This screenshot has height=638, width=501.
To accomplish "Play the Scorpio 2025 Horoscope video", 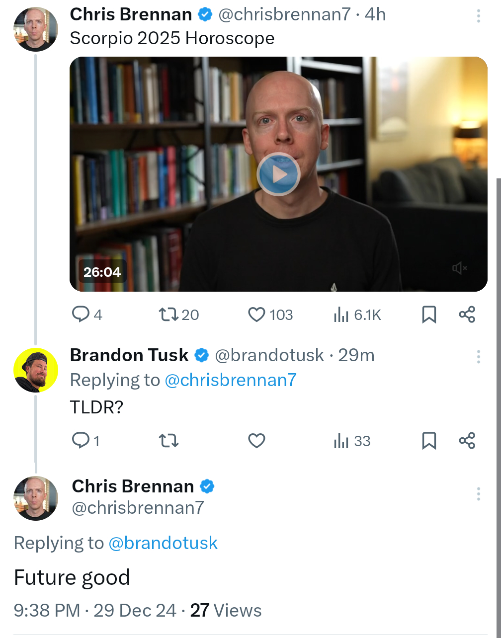I will click(278, 174).
